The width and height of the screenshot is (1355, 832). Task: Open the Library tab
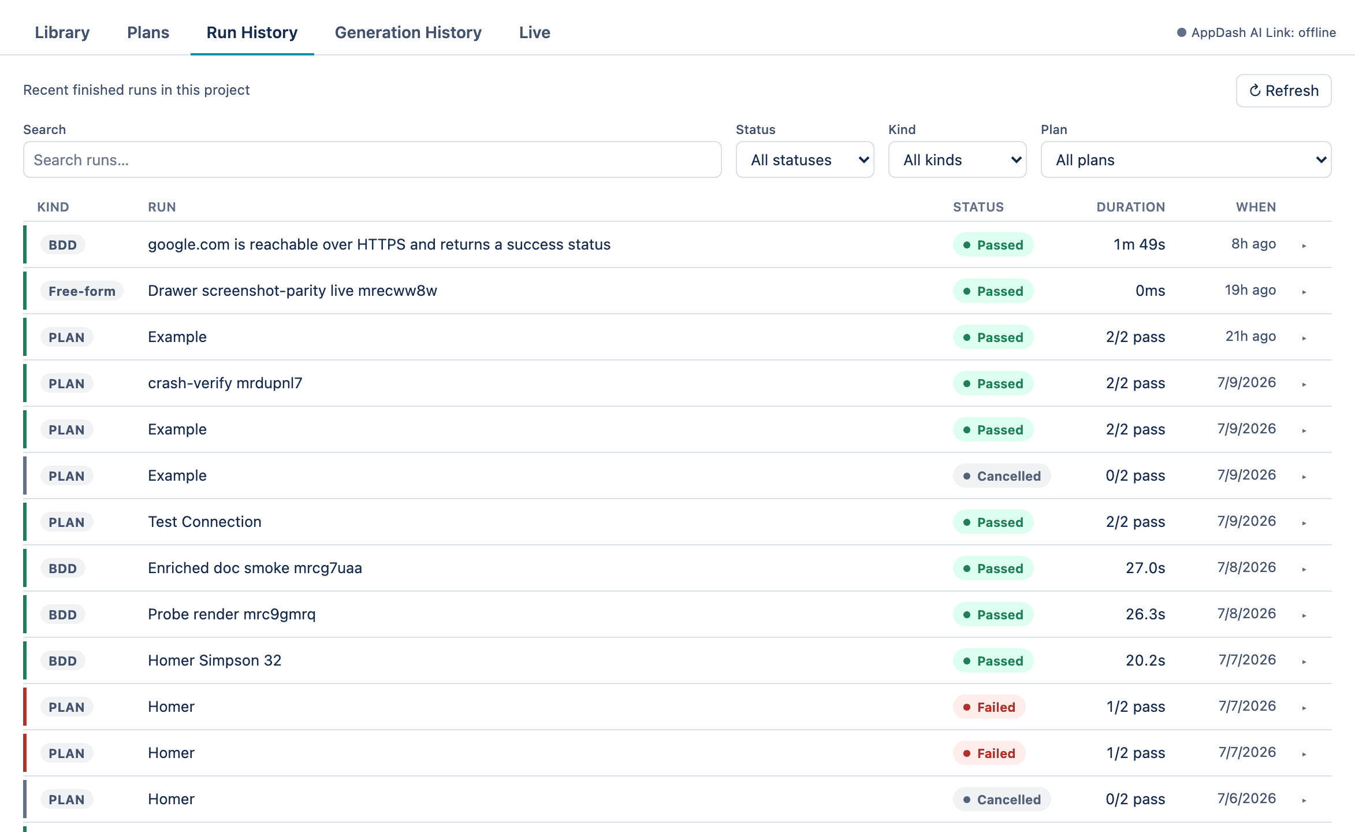click(62, 32)
